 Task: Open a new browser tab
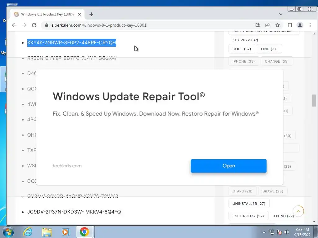91,14
